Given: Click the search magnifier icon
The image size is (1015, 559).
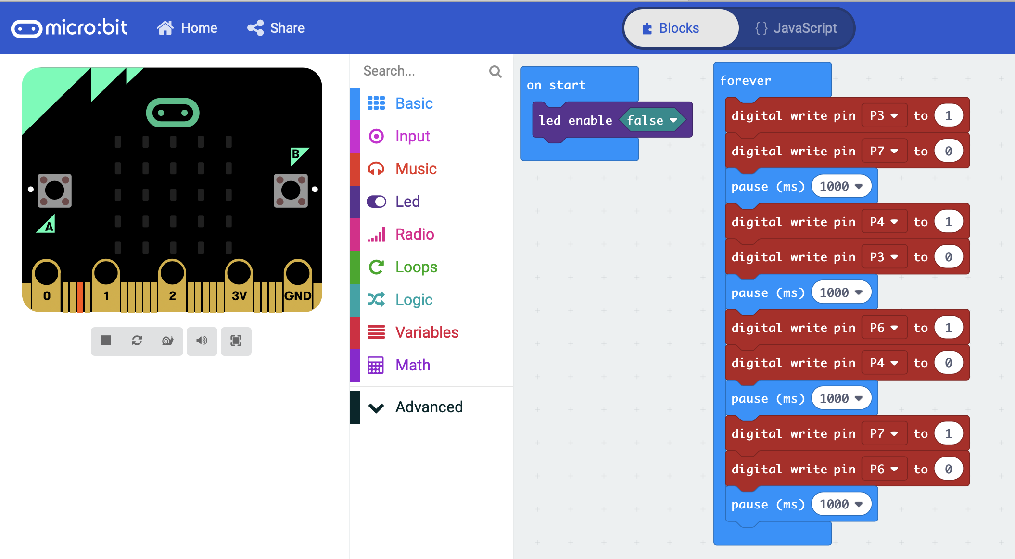Looking at the screenshot, I should coord(495,72).
